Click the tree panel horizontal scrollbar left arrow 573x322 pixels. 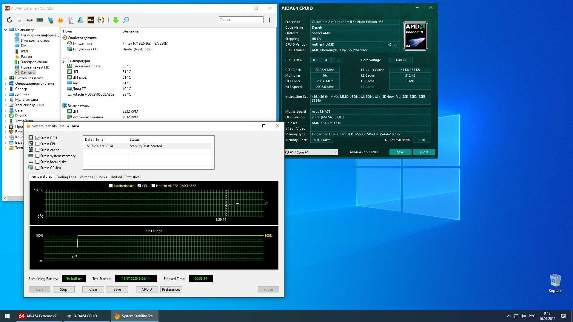coord(5,199)
